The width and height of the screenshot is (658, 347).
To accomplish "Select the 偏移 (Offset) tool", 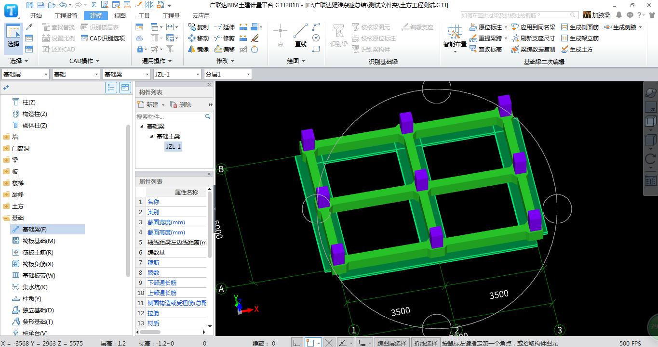I will pos(224,49).
